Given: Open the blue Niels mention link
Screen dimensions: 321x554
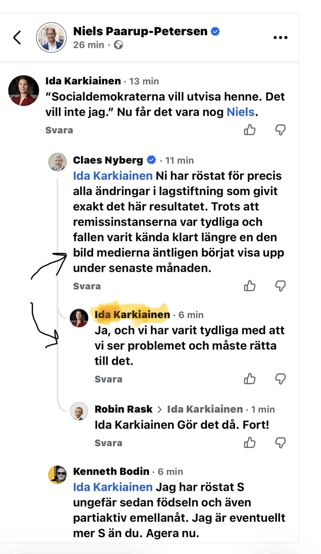Looking at the screenshot, I should click(240, 112).
